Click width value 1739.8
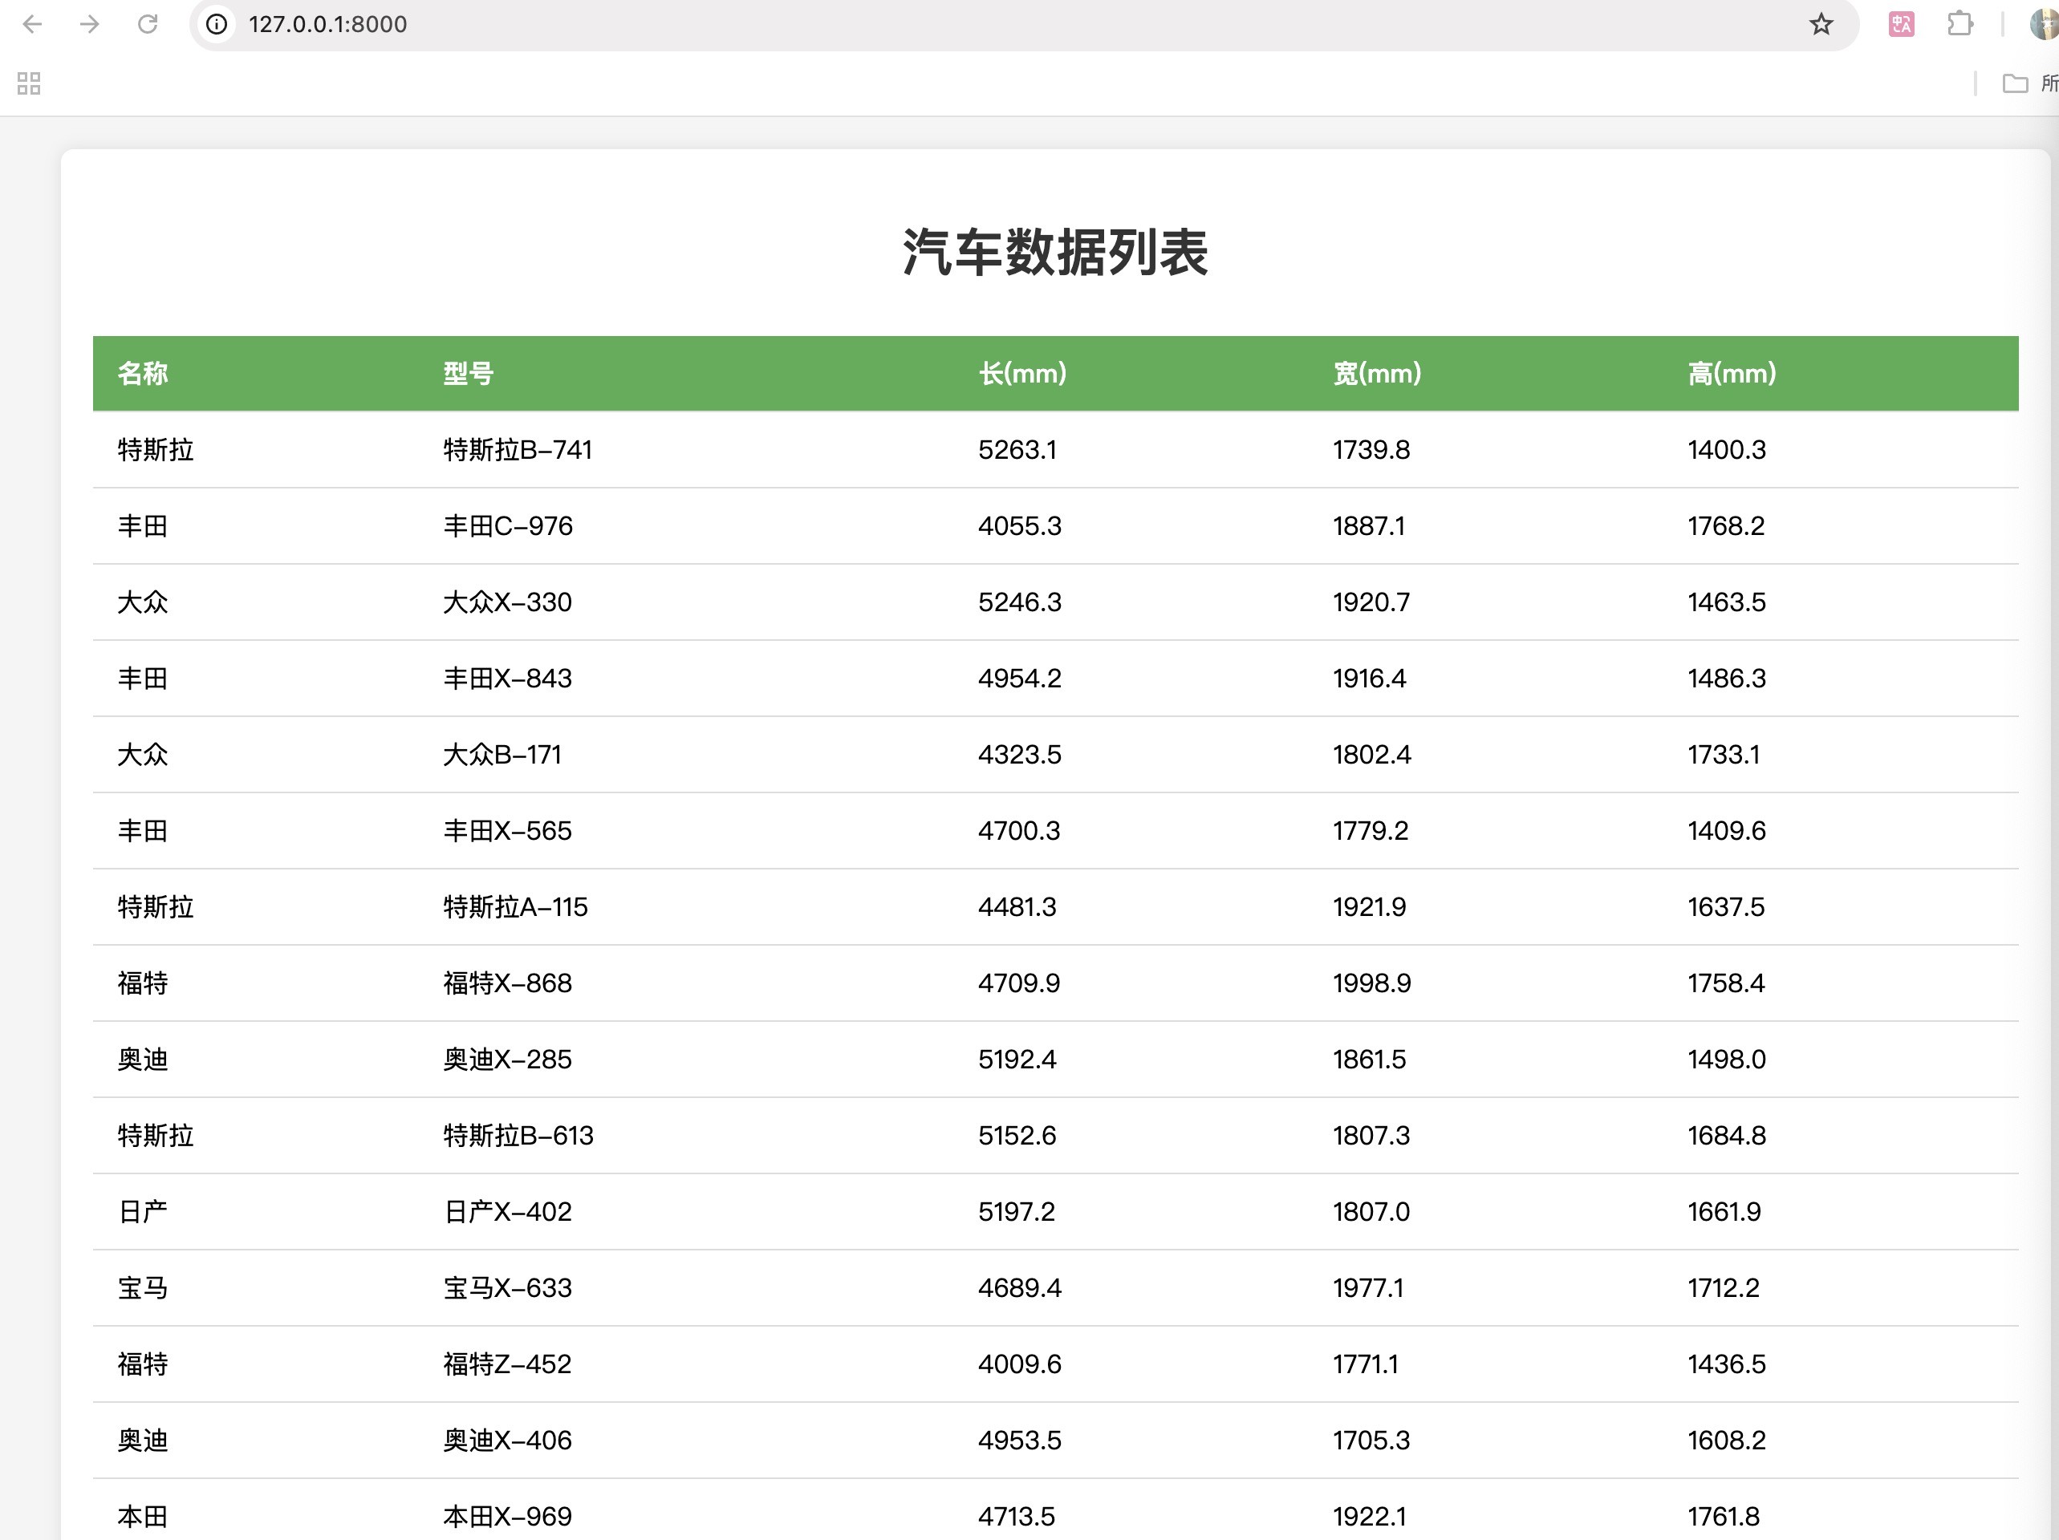 [1371, 449]
